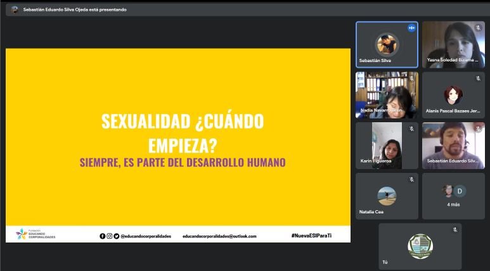Click the speaking indicator on Sebastián Silva's tile

[x=411, y=28]
